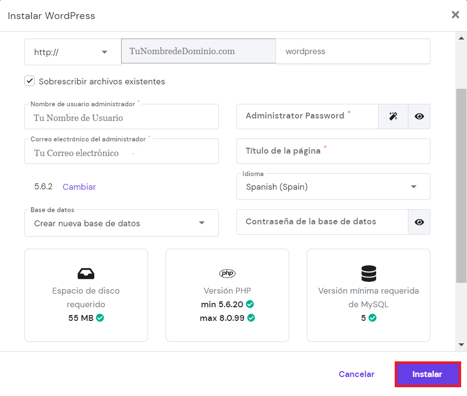Click the disk drive icon above Espacio de disco
The height and width of the screenshot is (396, 467).
click(x=86, y=274)
